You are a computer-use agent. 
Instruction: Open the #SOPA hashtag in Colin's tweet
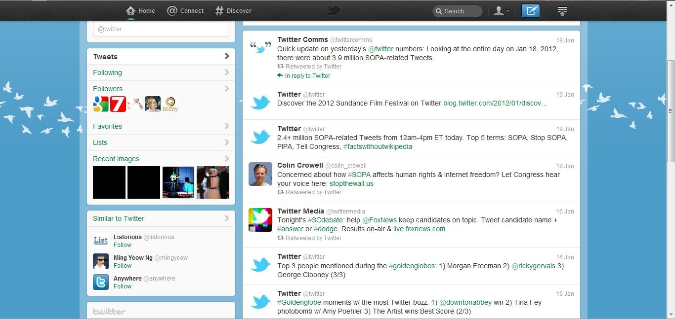pos(359,175)
